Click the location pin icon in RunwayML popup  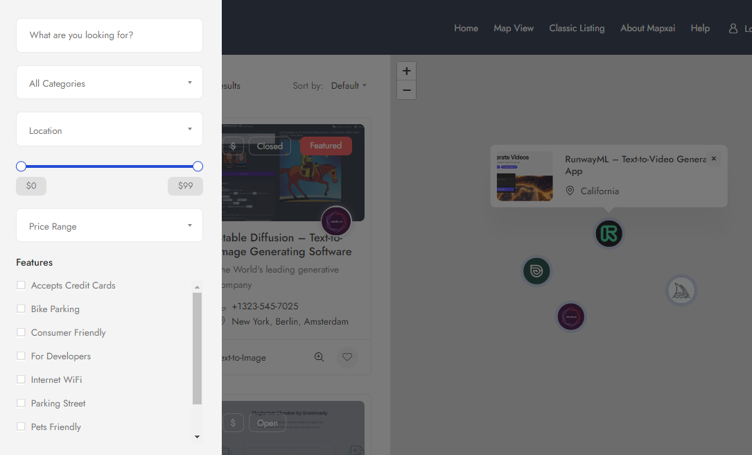coord(570,191)
